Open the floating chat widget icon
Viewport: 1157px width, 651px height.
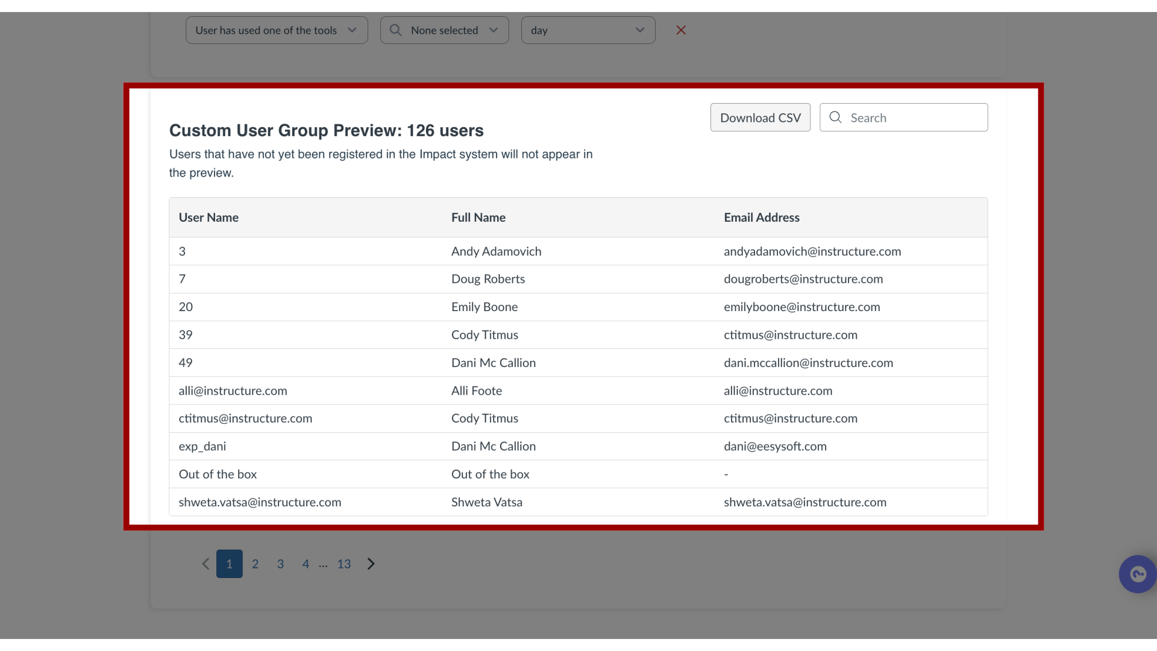click(x=1138, y=574)
